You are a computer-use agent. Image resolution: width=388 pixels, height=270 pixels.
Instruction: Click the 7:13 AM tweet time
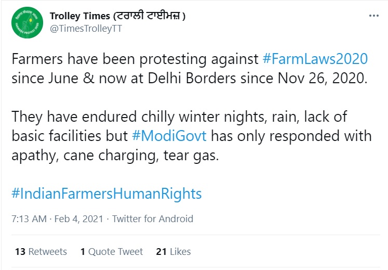(29, 219)
